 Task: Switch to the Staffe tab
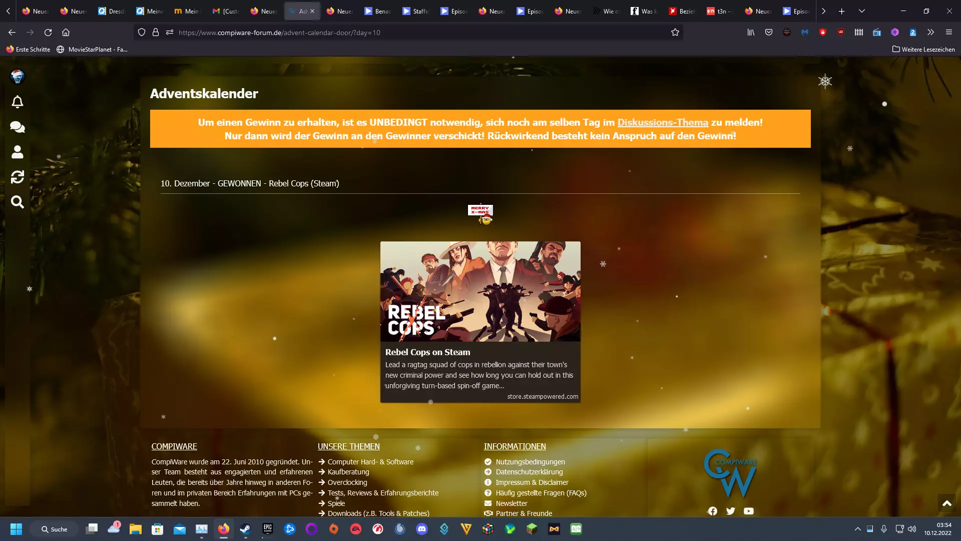[416, 11]
